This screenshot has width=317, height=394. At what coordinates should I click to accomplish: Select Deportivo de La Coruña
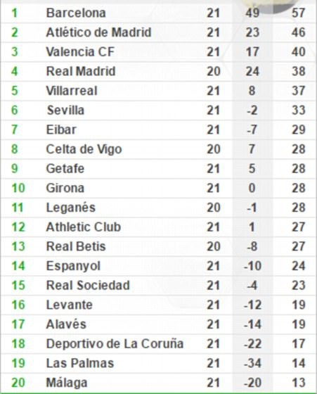(x=115, y=344)
